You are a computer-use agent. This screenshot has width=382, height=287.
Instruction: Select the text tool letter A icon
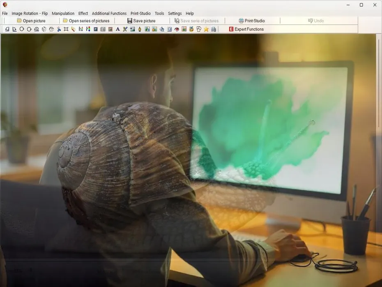(x=117, y=29)
